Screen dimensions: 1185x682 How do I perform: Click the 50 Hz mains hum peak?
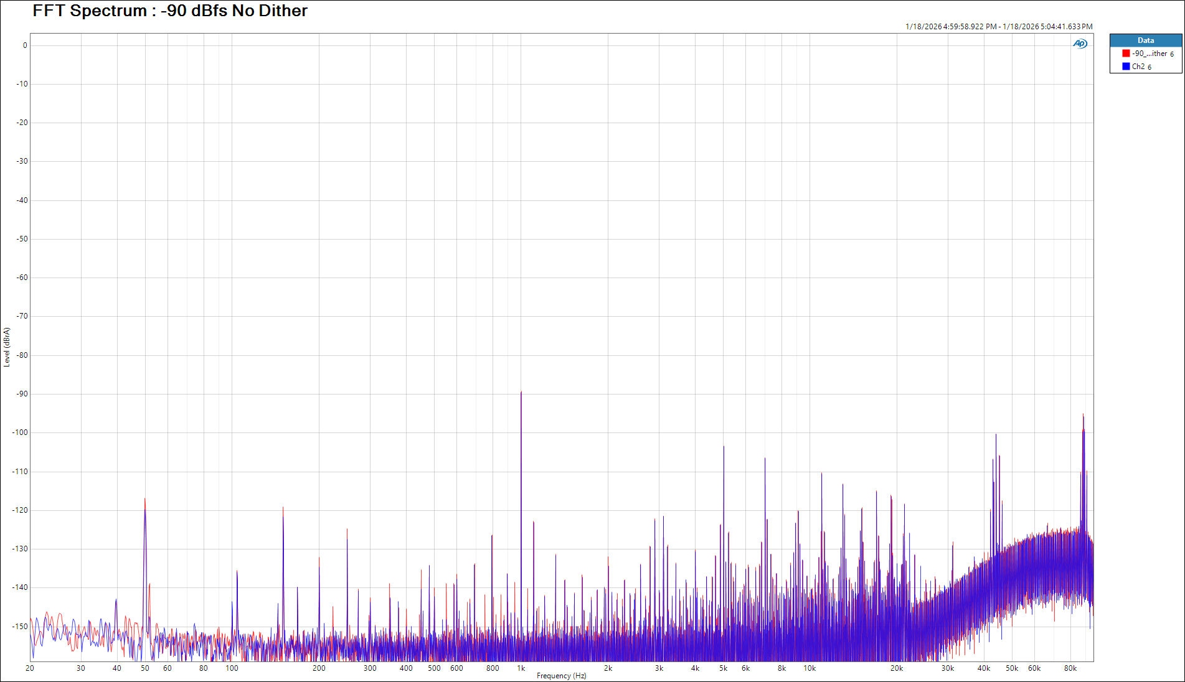[145, 500]
